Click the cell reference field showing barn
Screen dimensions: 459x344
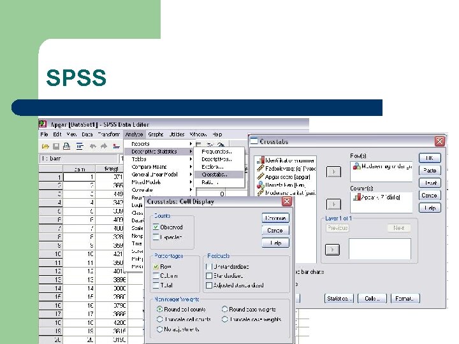click(x=79, y=159)
